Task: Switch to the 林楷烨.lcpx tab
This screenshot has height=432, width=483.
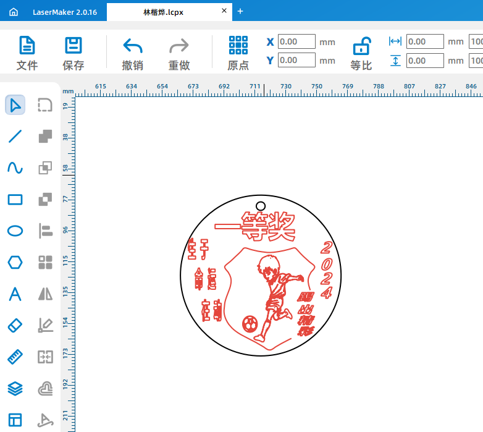Action: (163, 12)
